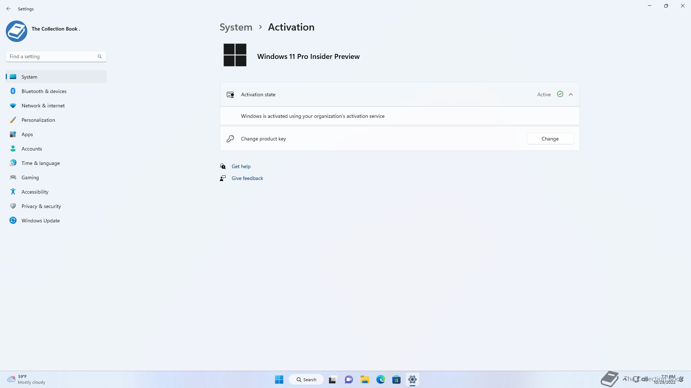Image resolution: width=691 pixels, height=388 pixels.
Task: Open the taskbar clock and date
Action: tap(665, 379)
